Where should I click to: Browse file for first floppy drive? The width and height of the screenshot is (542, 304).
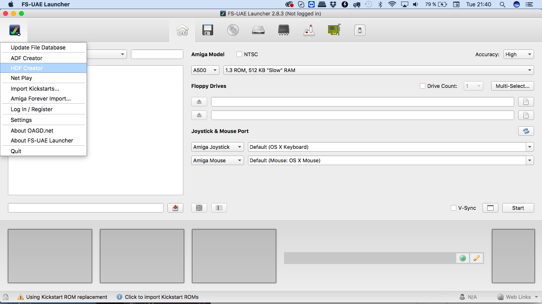(526, 102)
